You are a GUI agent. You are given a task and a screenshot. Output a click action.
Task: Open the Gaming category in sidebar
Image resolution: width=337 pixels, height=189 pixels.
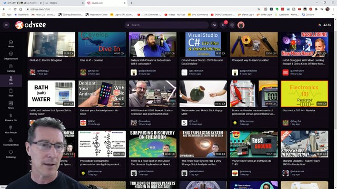coord(11,68)
